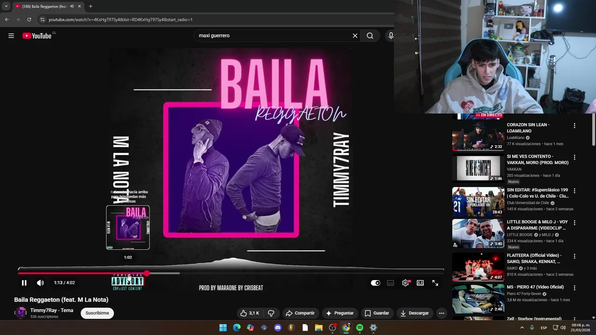Open Windows Start menu
Image resolution: width=596 pixels, height=335 pixels.
click(x=223, y=328)
